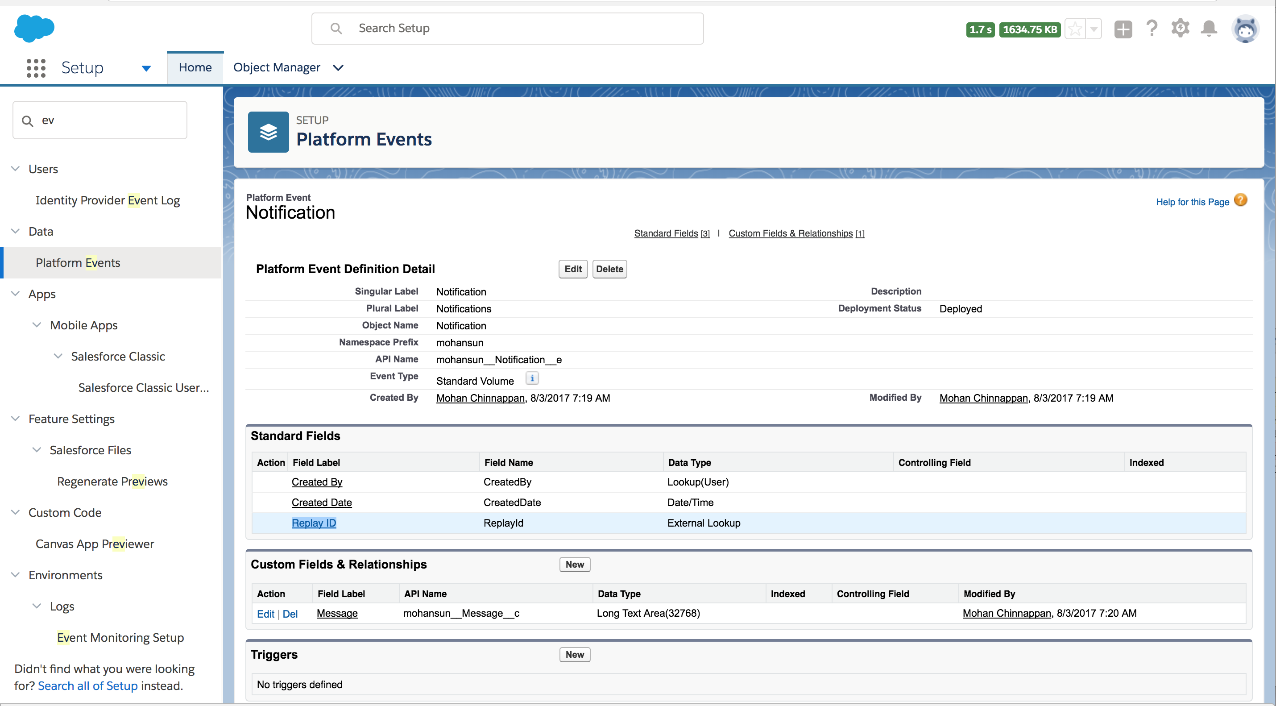Click New in Custom Fields & Relationships

pos(575,564)
